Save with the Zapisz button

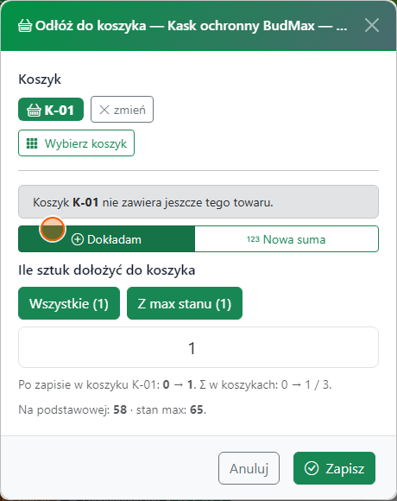click(x=335, y=468)
